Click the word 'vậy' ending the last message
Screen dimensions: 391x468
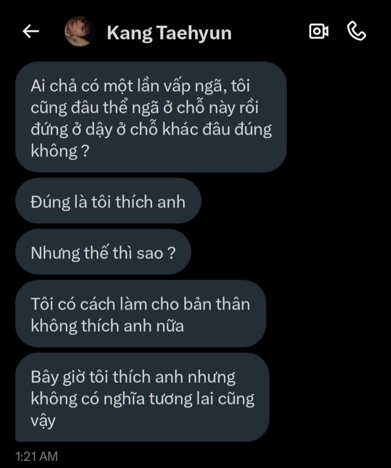pos(43,421)
